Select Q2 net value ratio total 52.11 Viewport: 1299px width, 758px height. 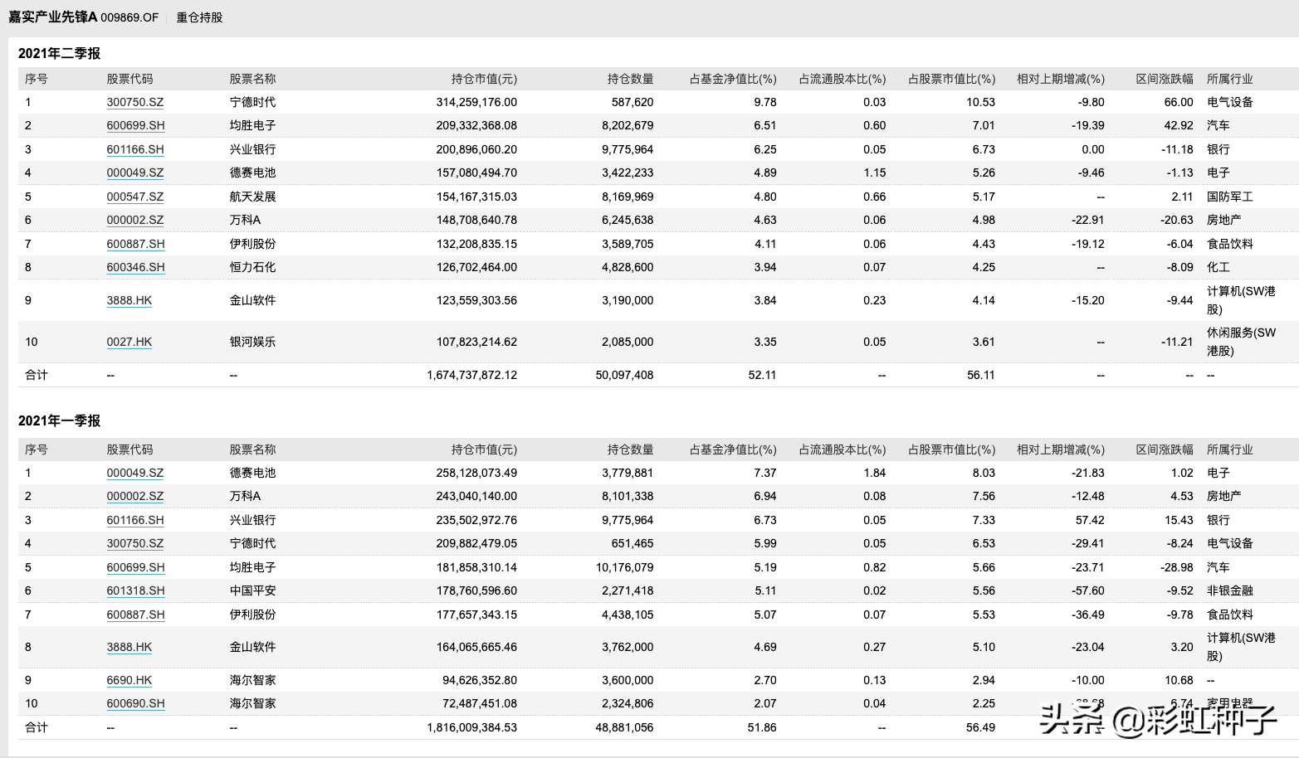tap(762, 375)
